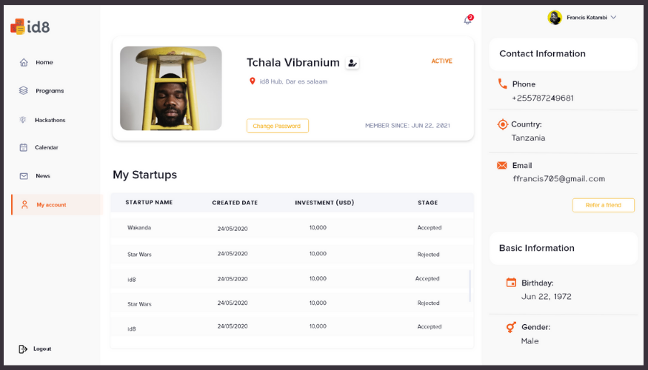
Task: Click the Calendar icon in sidebar
Action: click(24, 147)
